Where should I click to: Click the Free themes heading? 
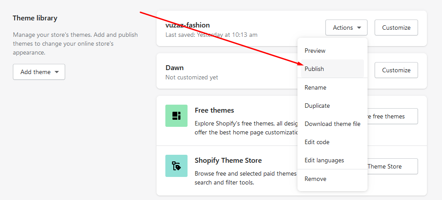tap(214, 110)
